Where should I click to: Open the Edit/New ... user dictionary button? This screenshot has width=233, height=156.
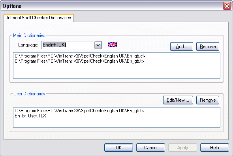178,100
